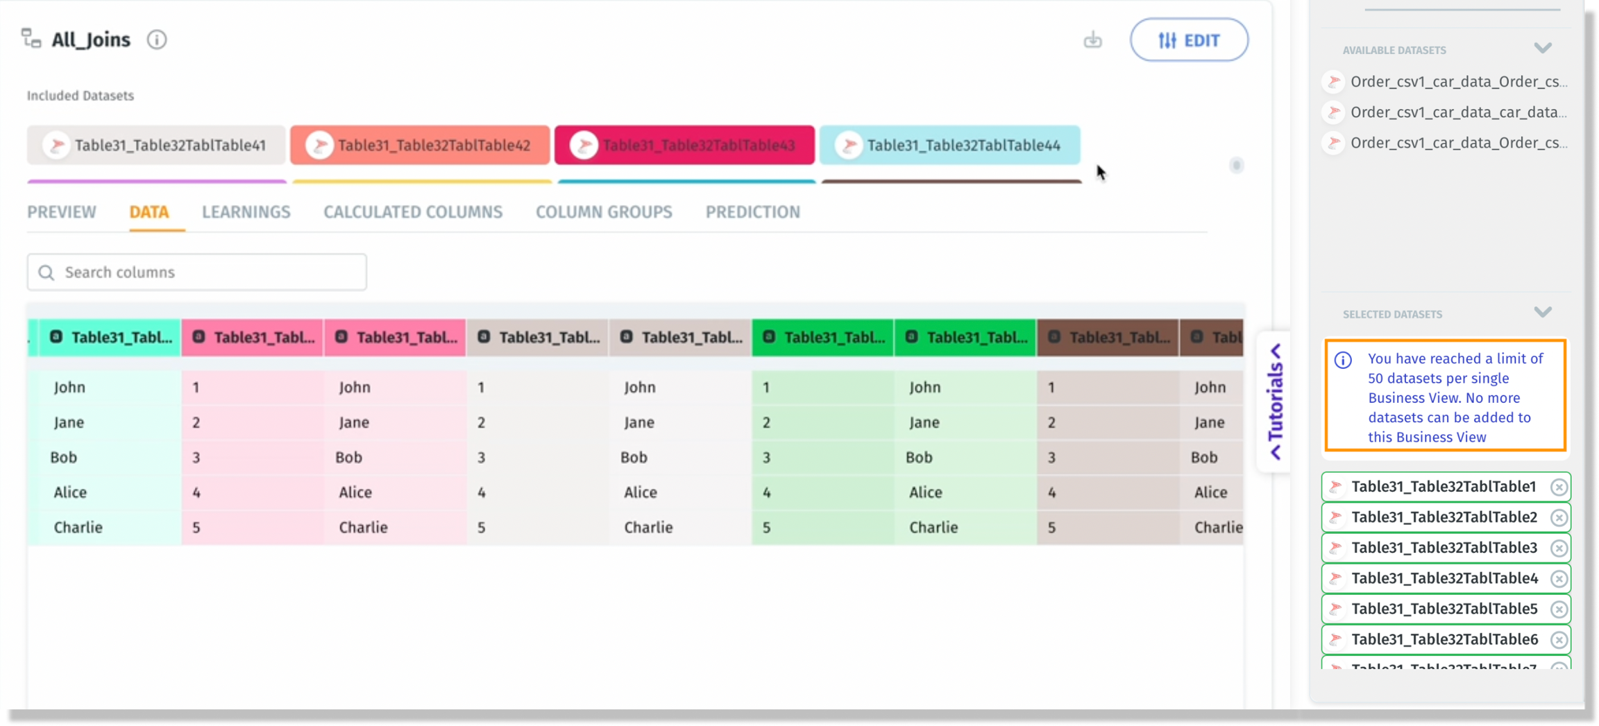Remove Table31_Table32TablTable5 from selected datasets

1559,610
